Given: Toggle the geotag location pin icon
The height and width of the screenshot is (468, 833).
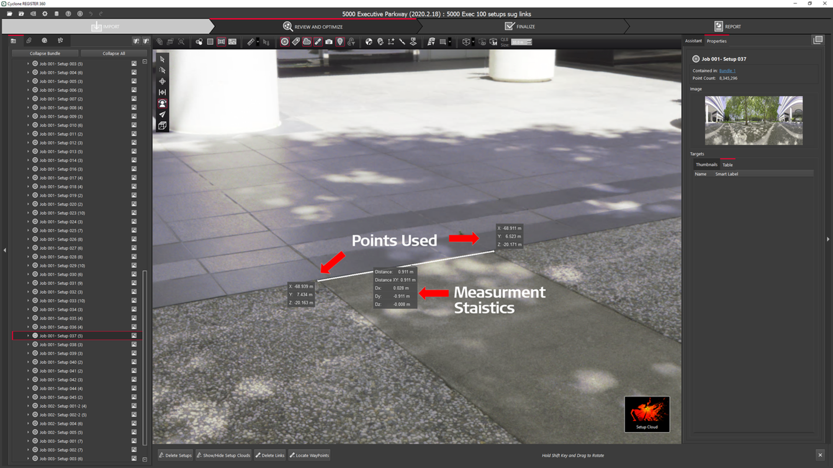Looking at the screenshot, I should pos(340,42).
